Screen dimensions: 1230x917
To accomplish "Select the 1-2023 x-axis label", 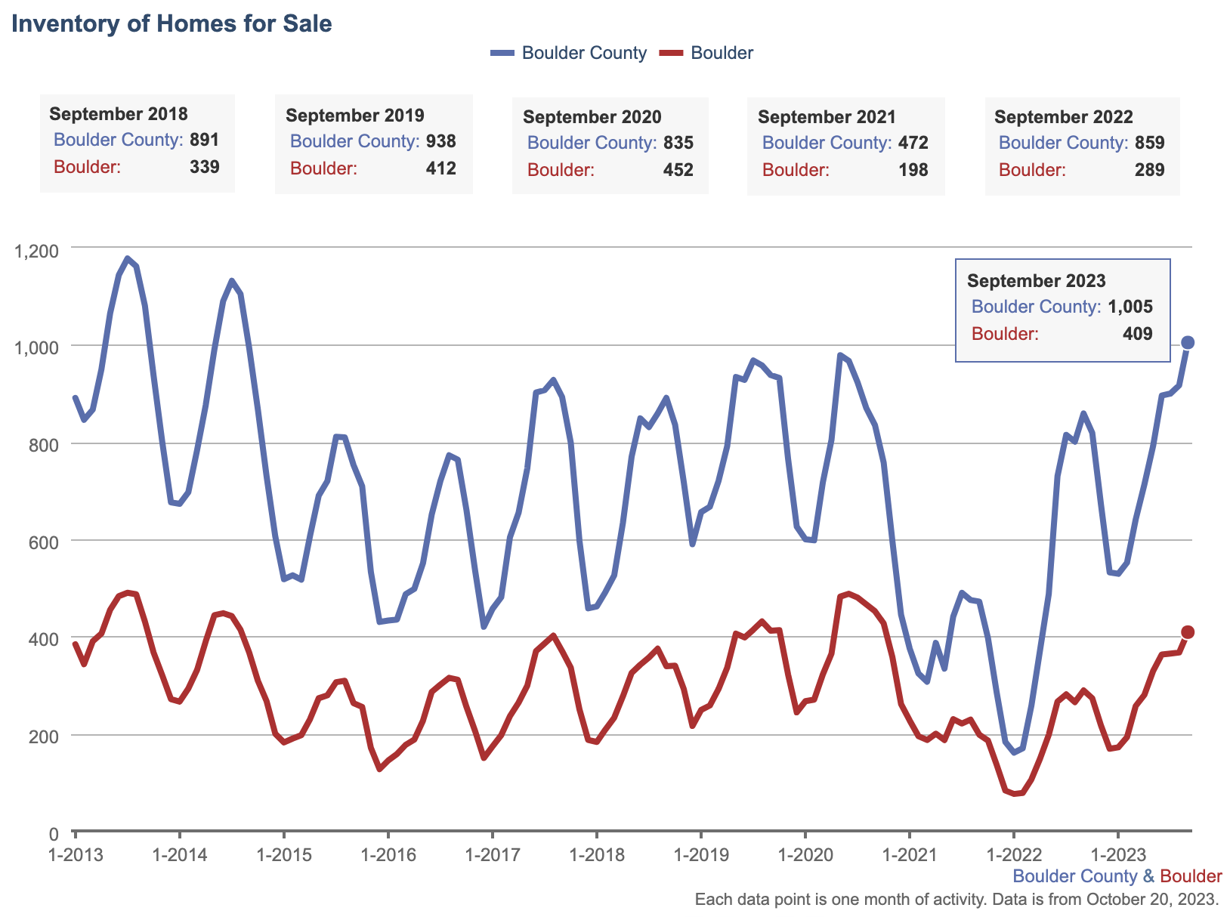I will (1118, 855).
